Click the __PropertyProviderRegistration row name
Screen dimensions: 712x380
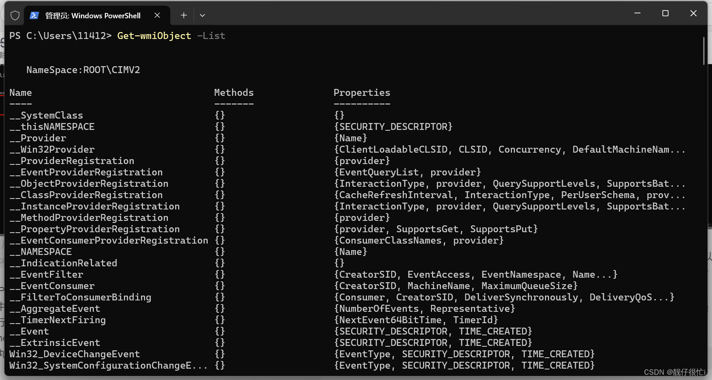click(95, 229)
